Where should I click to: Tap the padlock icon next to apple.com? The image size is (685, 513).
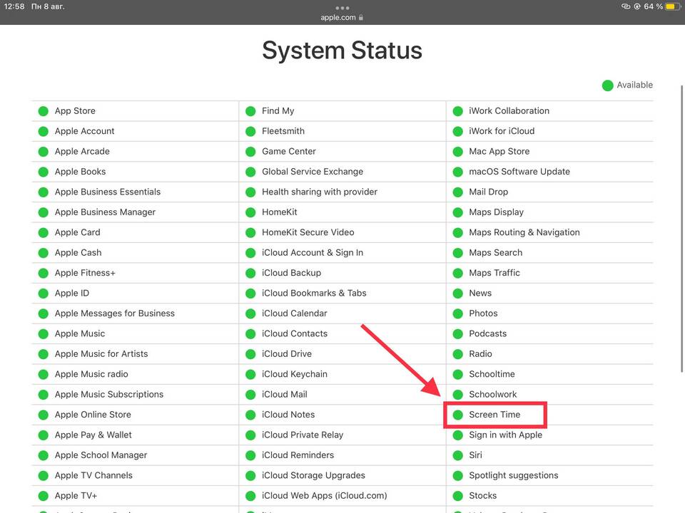tap(361, 17)
